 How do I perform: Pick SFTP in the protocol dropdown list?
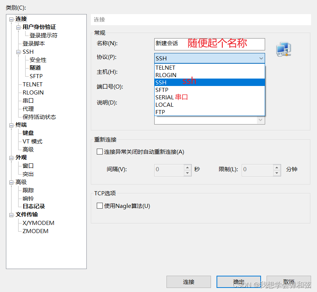209,90
